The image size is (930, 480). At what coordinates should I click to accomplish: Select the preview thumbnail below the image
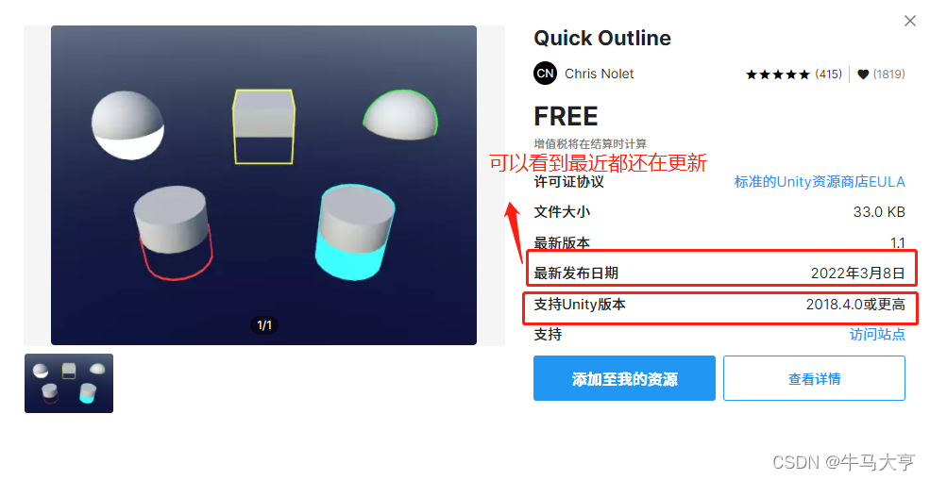[69, 384]
